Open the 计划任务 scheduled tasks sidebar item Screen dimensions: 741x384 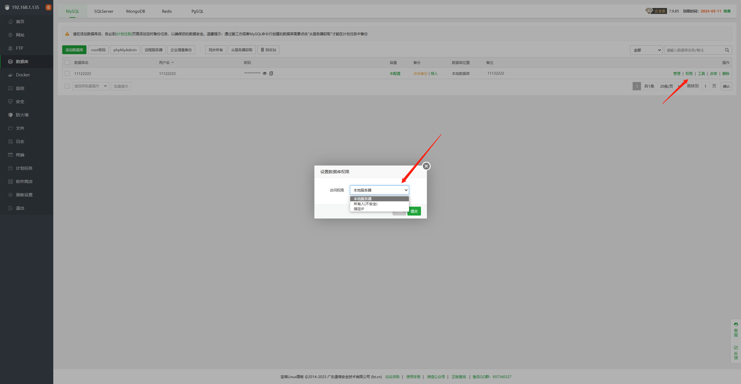tap(27, 168)
